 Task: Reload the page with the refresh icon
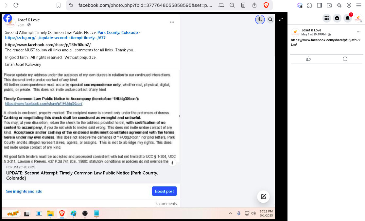[x=16, y=5]
